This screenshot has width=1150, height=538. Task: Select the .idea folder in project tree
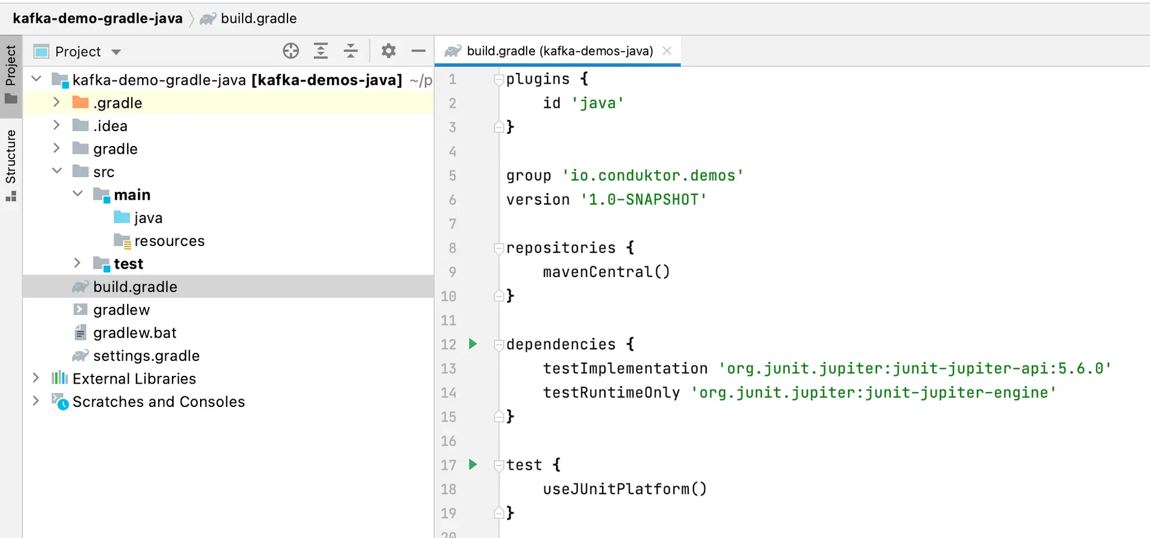(228, 126)
